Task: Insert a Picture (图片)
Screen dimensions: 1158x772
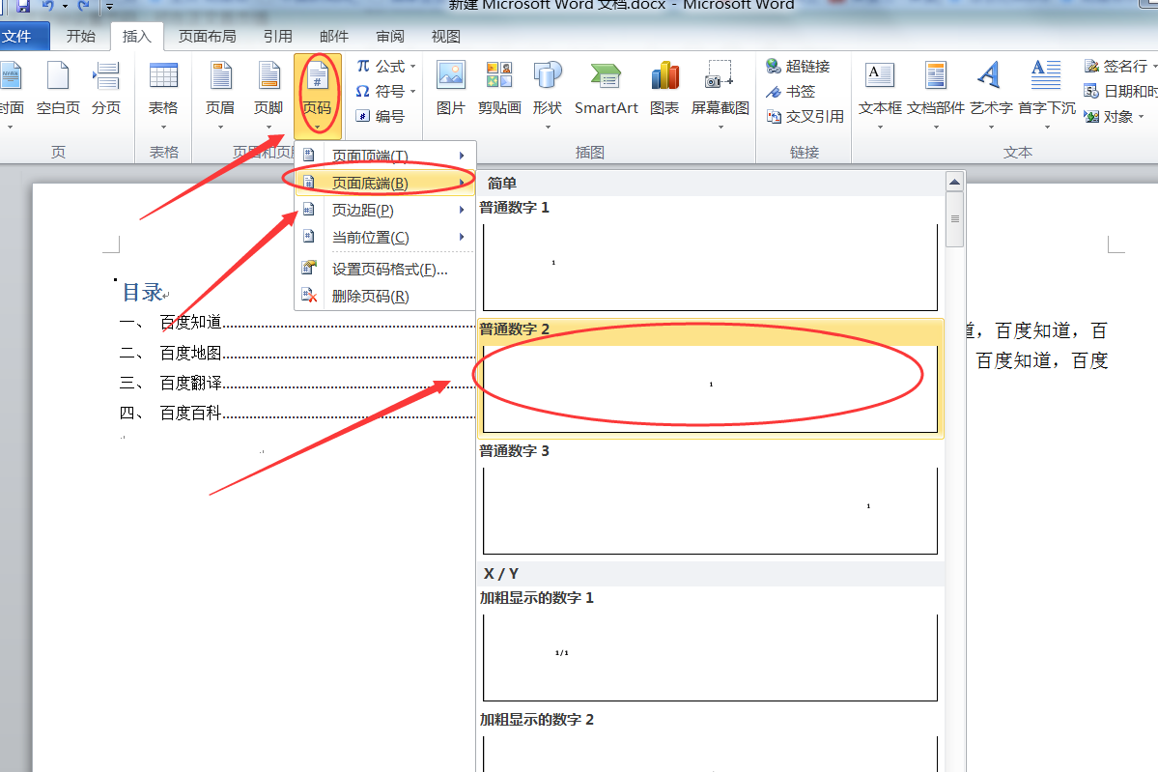Action: (450, 89)
